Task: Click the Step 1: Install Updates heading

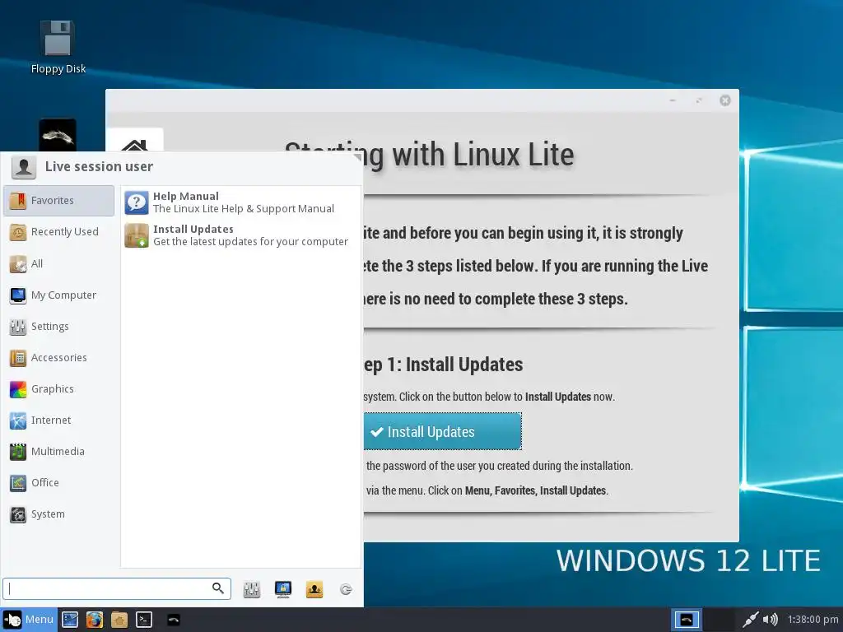Action: tap(443, 365)
